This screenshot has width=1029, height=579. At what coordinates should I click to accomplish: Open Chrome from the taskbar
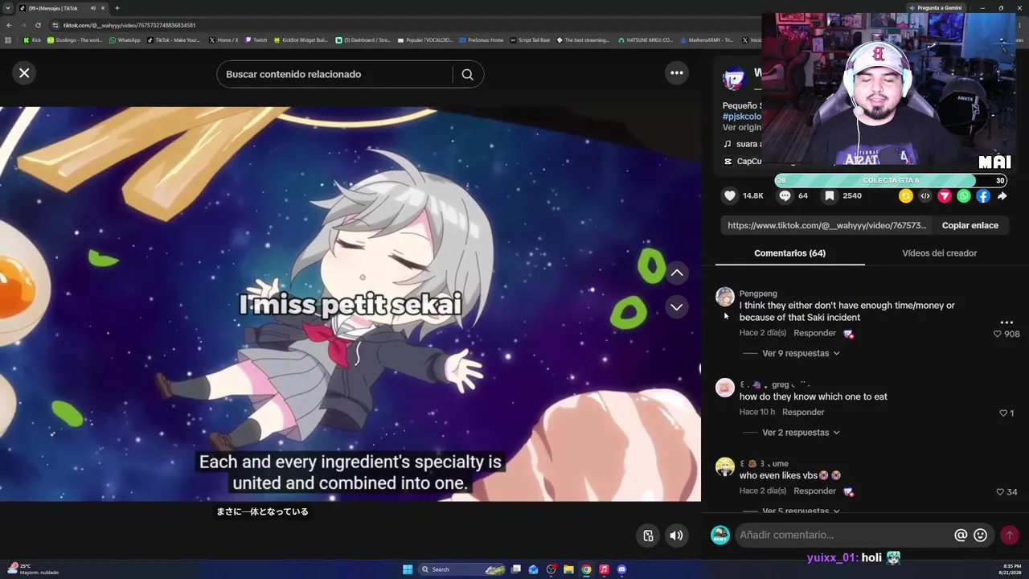586,569
